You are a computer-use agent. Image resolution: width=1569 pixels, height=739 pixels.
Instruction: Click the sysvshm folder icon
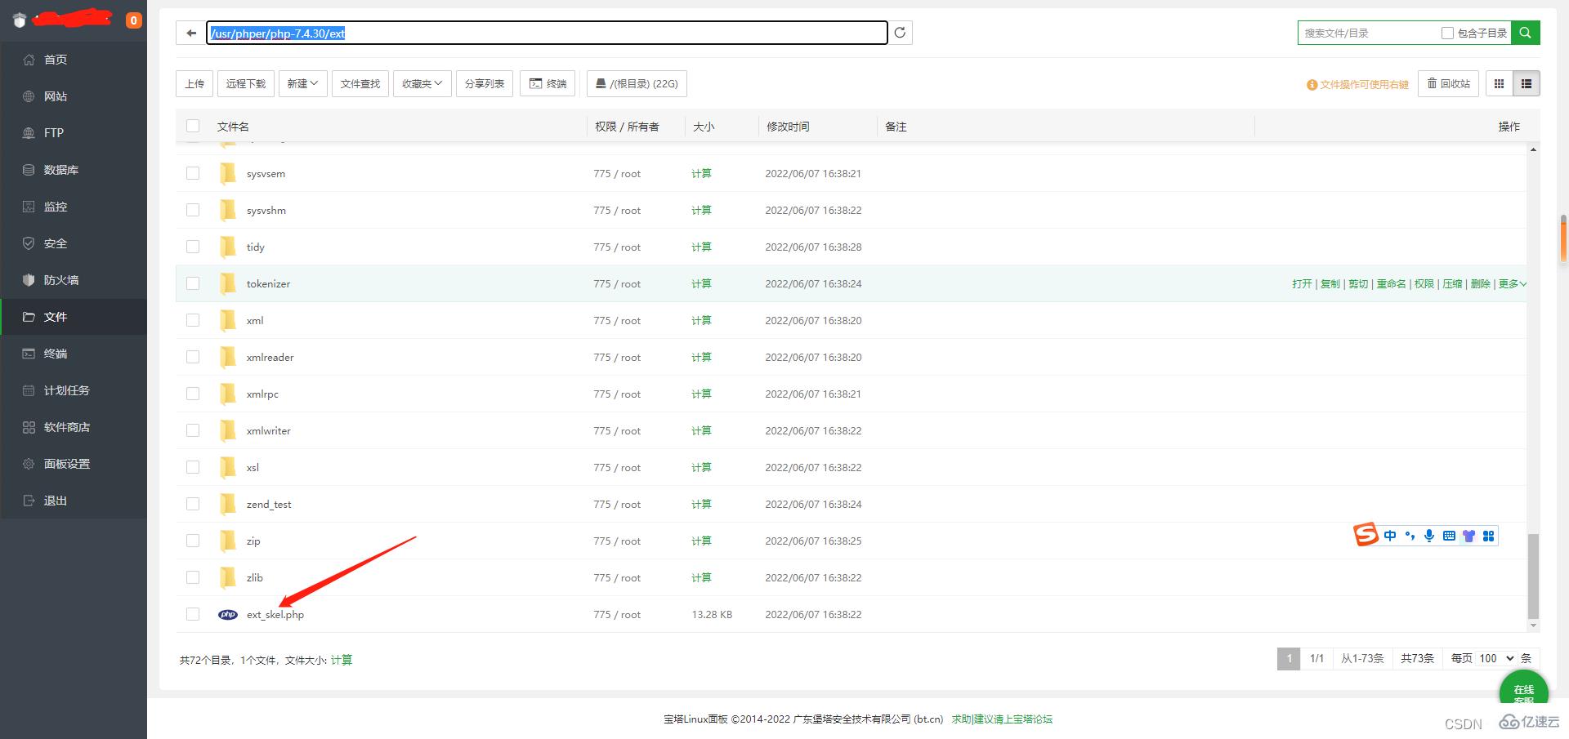(228, 210)
